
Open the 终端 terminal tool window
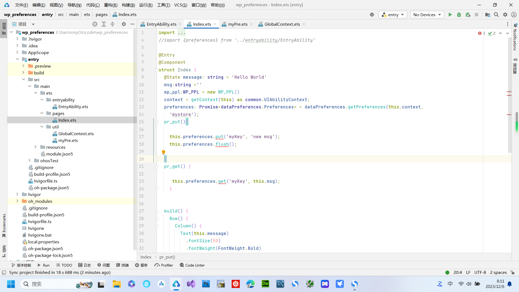(x=122, y=265)
